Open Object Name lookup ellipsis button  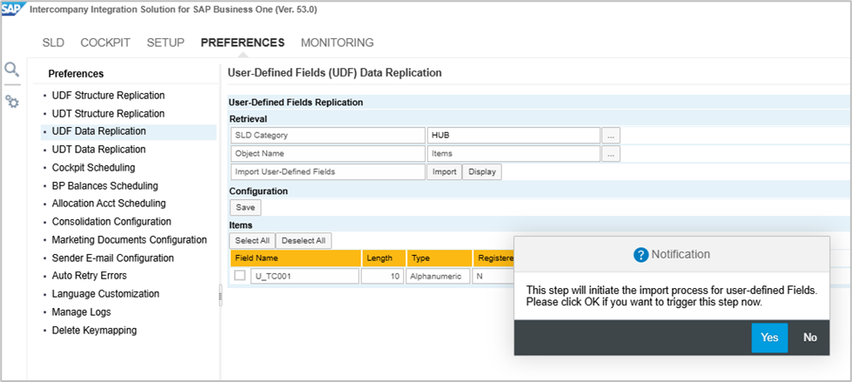click(x=612, y=154)
